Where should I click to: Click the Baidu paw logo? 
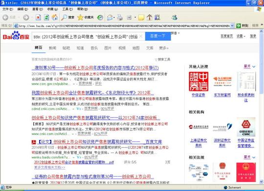pos(16,35)
